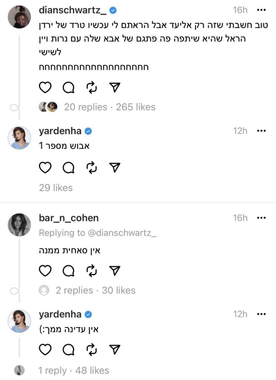Viewport: 276px width, 380px height.
Task: Open more options for dianschwartz_ post
Action: pos(261,10)
